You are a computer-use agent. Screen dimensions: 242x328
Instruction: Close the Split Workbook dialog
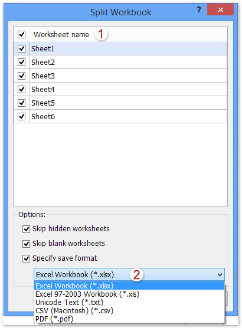[x=220, y=9]
